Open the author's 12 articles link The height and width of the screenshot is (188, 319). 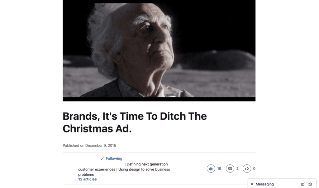point(88,179)
